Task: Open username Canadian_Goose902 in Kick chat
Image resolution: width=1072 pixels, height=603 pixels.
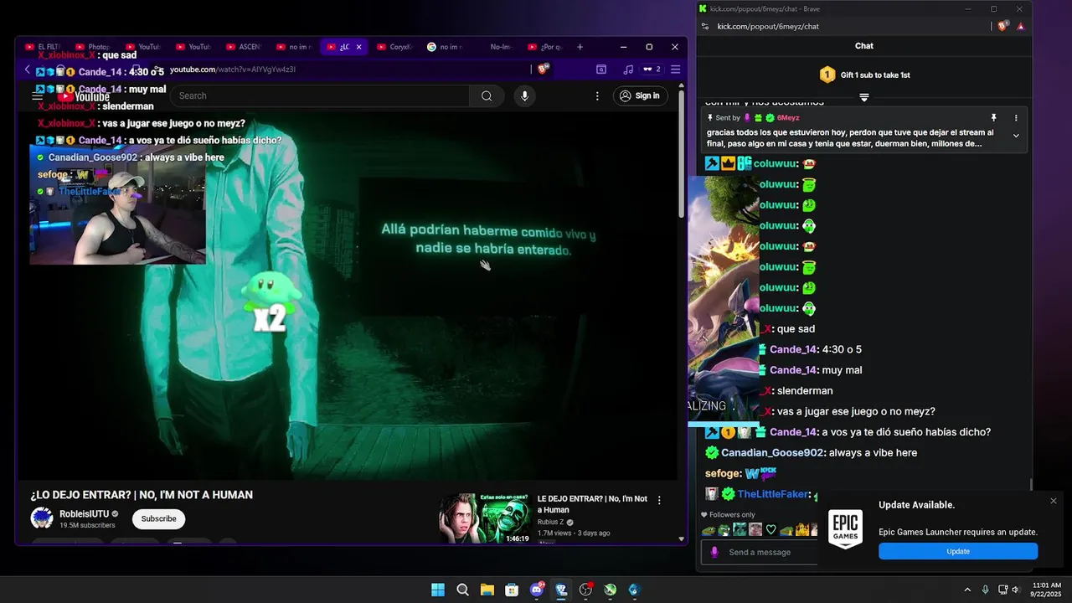Action: 772,453
